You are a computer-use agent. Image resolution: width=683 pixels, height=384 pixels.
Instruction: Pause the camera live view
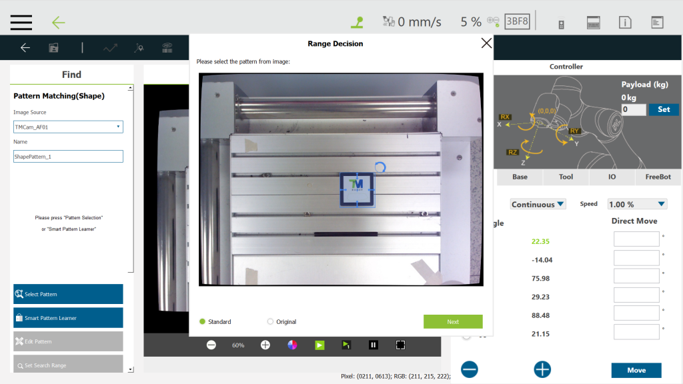pos(374,345)
